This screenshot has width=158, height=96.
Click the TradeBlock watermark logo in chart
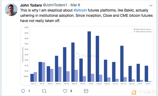pos(77,56)
